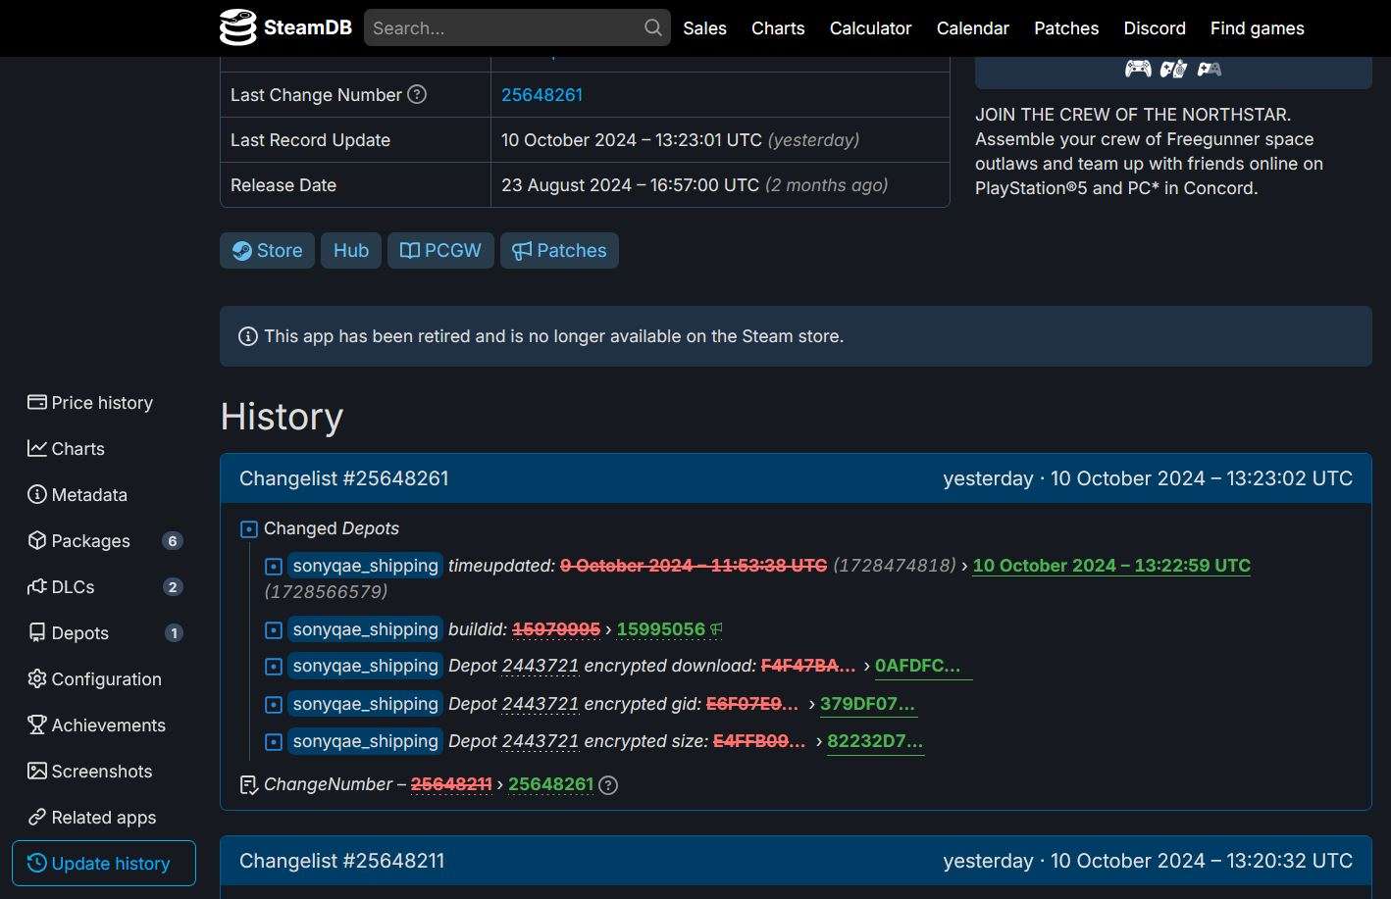The image size is (1391, 899).
Task: Click the square icon on encrypted gid row
Action: (274, 705)
